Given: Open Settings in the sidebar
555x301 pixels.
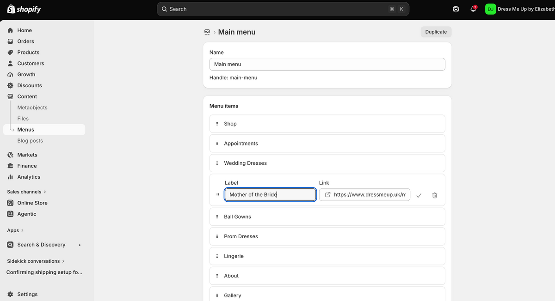Looking at the screenshot, I should (x=44, y=294).
